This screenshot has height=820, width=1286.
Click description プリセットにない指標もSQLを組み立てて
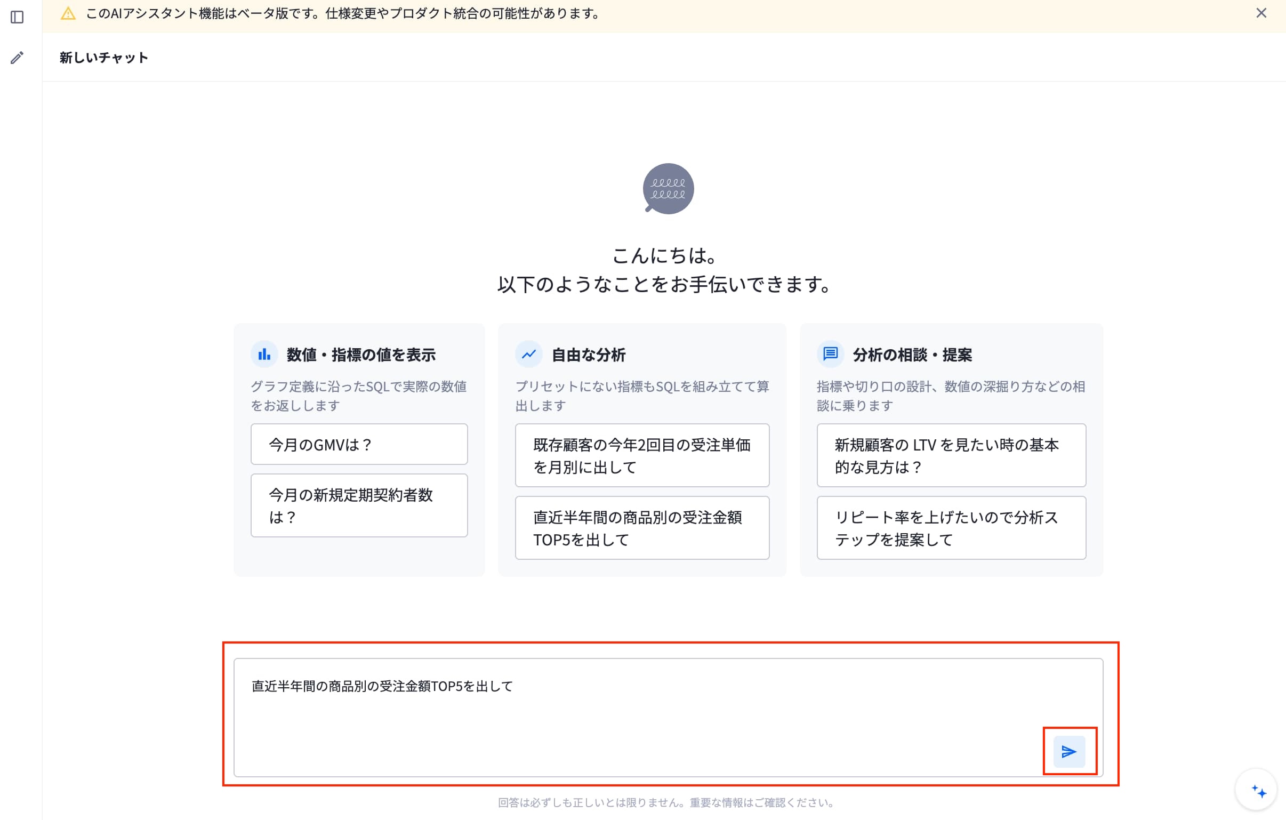(642, 396)
